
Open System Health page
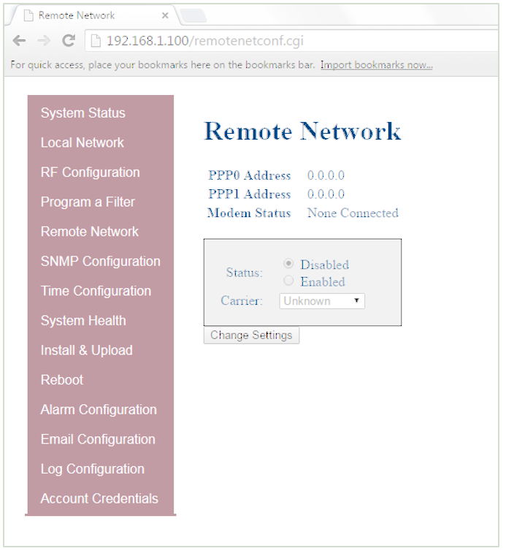(x=83, y=321)
